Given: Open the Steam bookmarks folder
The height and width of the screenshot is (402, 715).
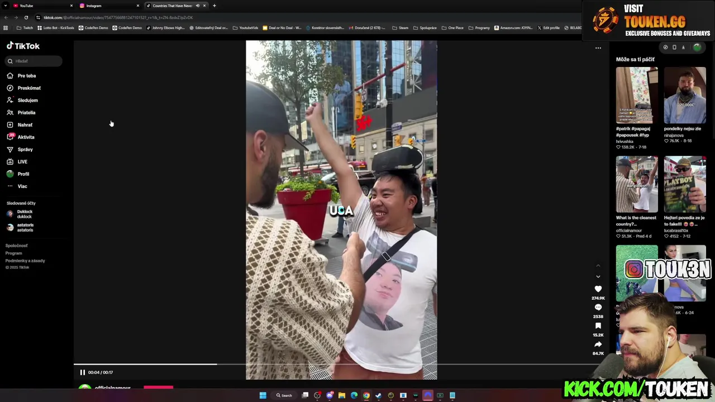Looking at the screenshot, I should click(401, 28).
